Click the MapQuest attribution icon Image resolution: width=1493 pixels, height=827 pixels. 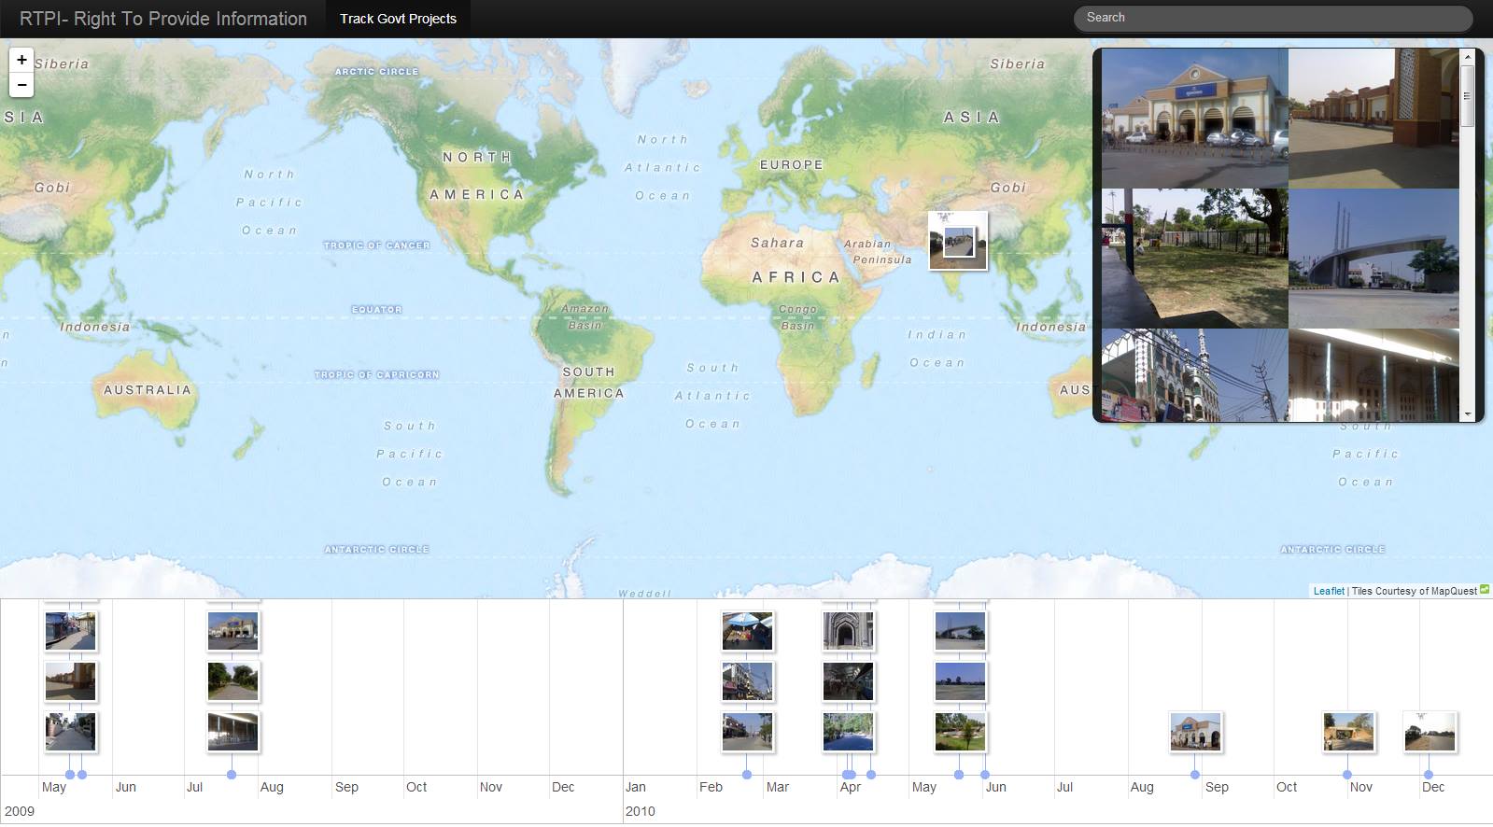1485,590
